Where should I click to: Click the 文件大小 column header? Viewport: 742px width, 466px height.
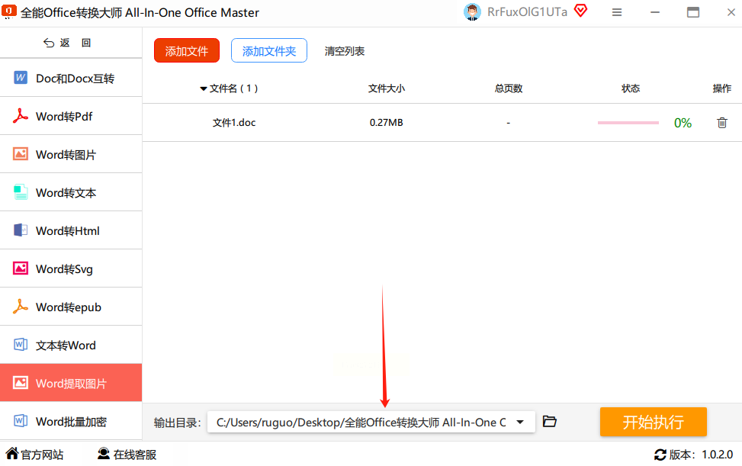pos(386,88)
